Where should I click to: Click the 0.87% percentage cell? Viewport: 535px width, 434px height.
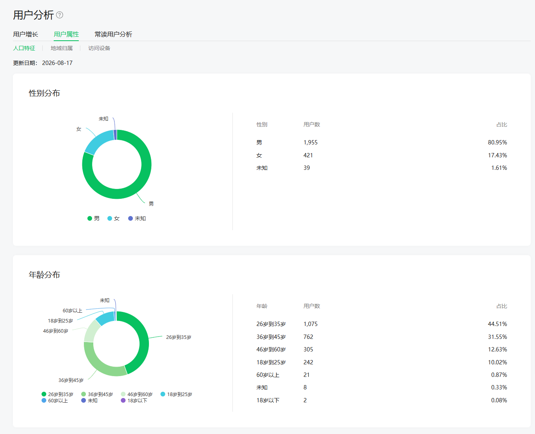point(499,375)
